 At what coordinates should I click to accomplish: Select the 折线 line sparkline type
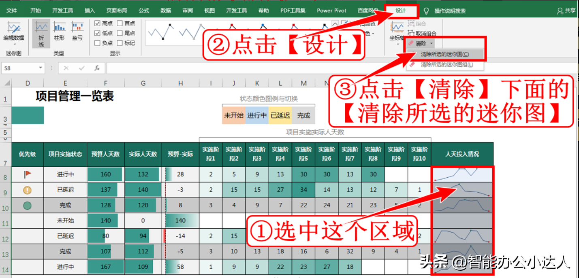41,33
